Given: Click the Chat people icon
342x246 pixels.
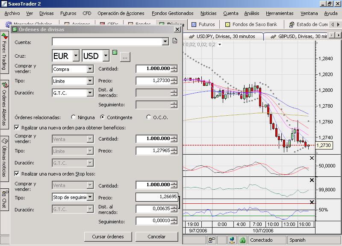Looking at the screenshot, I should 5,193.
